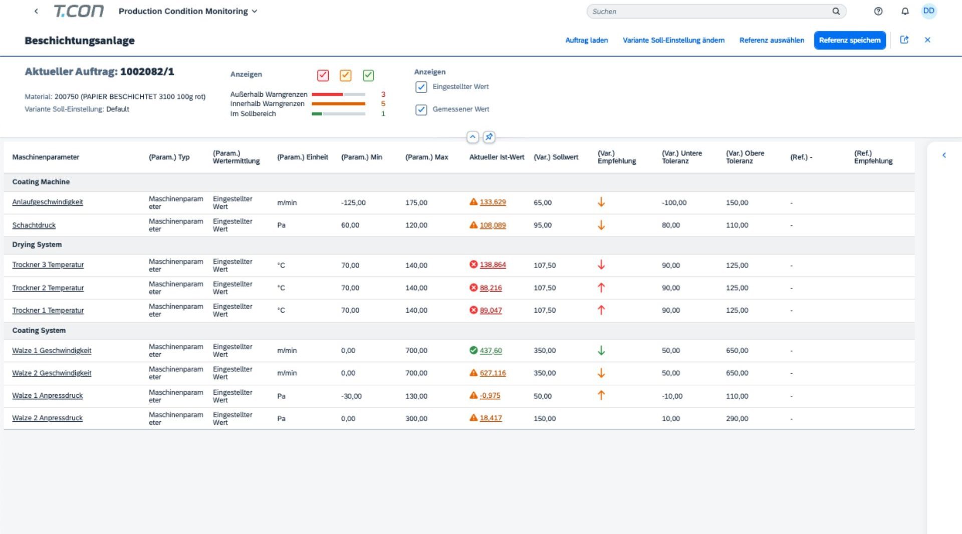
Task: Click orange down arrow for Walze 2 Geschwindigkeit
Action: point(601,373)
